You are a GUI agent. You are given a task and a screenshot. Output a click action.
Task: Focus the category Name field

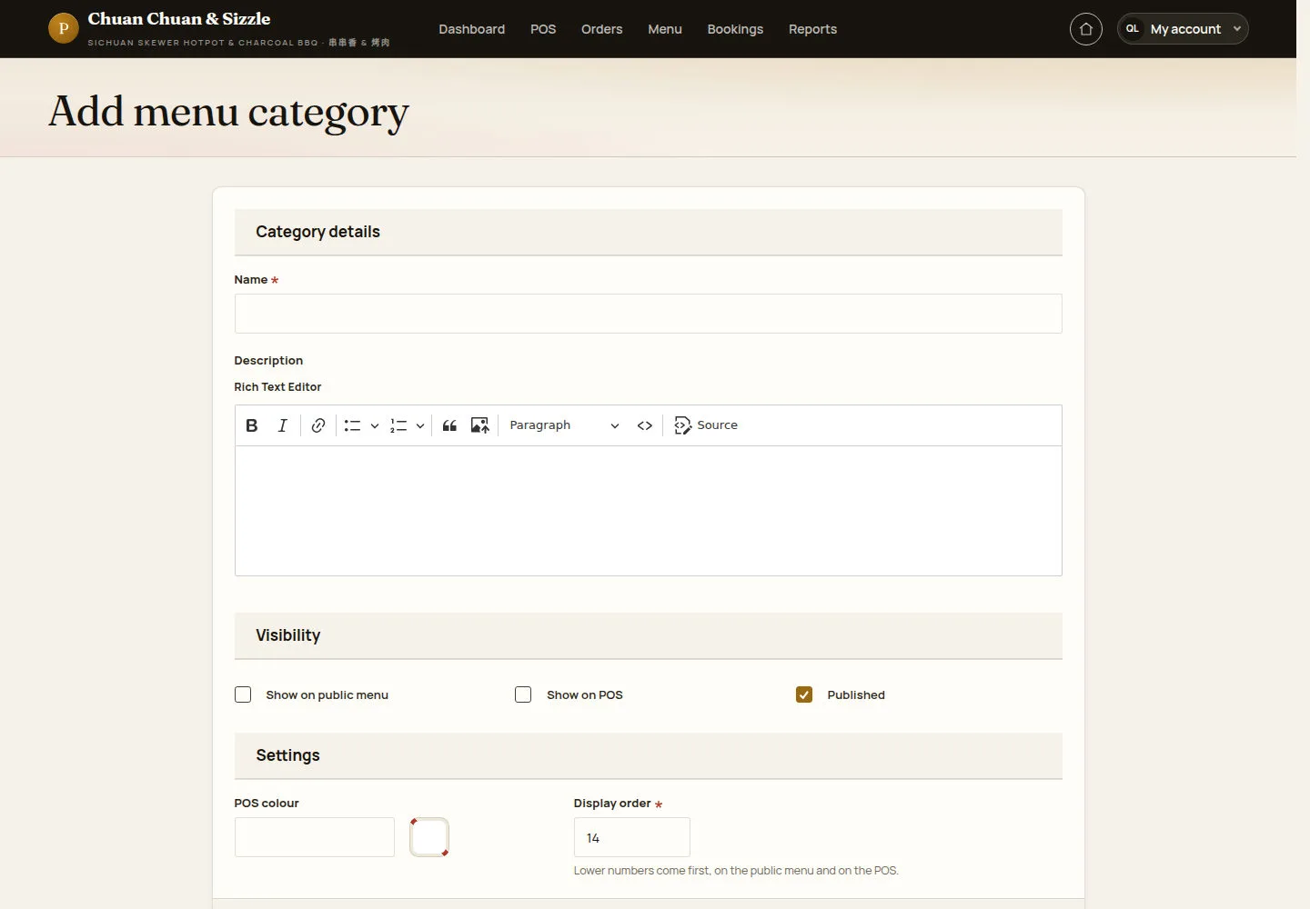pos(648,314)
